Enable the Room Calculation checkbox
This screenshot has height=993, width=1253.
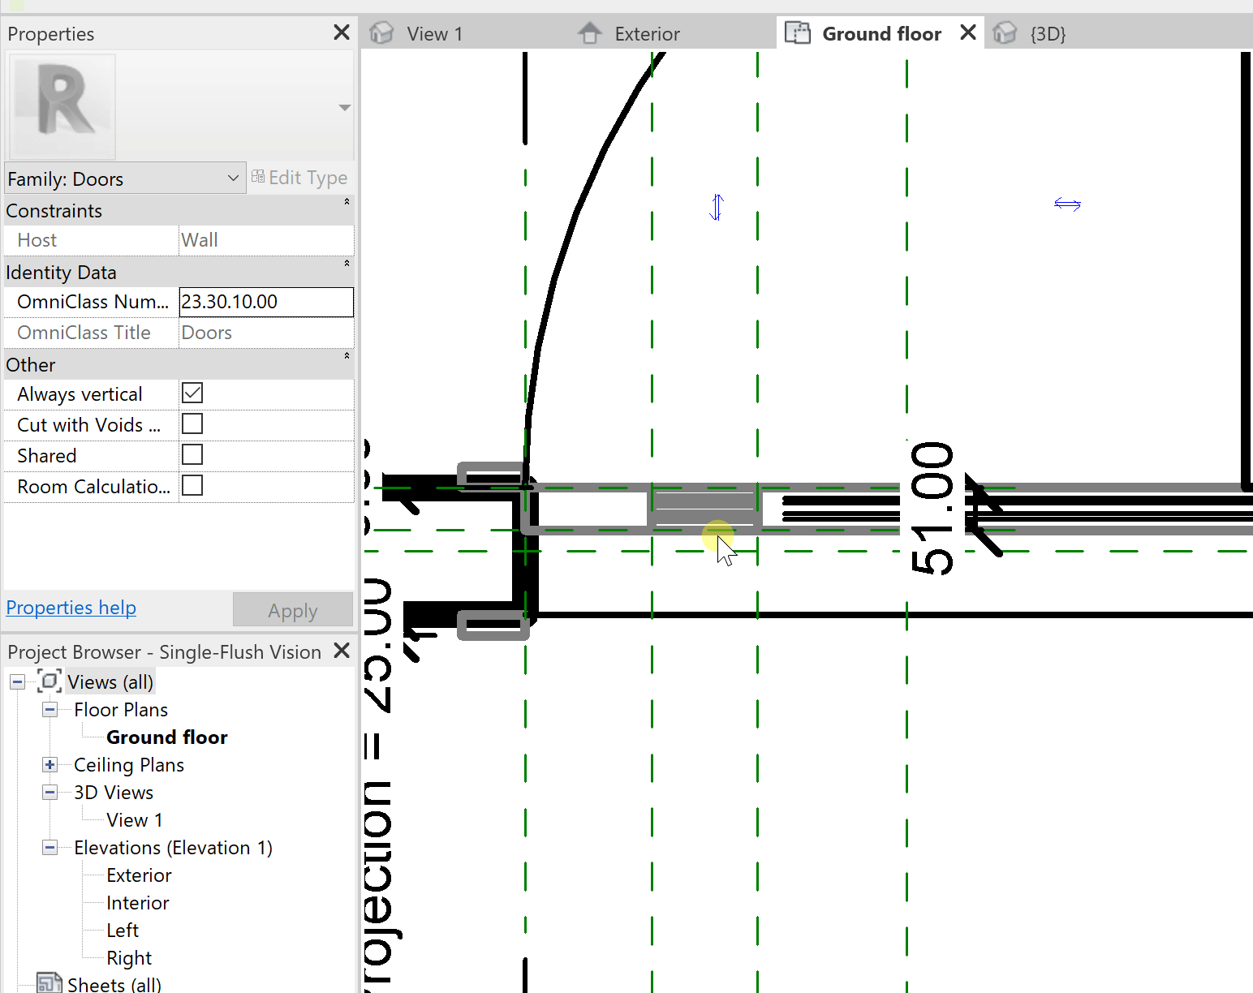(x=192, y=486)
